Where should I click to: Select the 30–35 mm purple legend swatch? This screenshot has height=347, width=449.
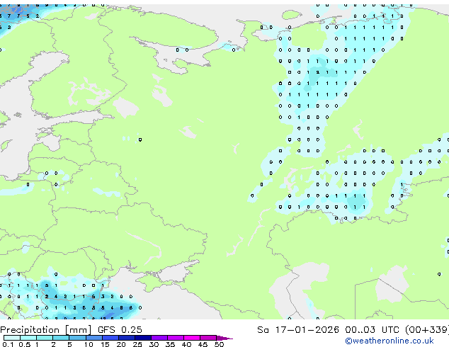pos(159,338)
